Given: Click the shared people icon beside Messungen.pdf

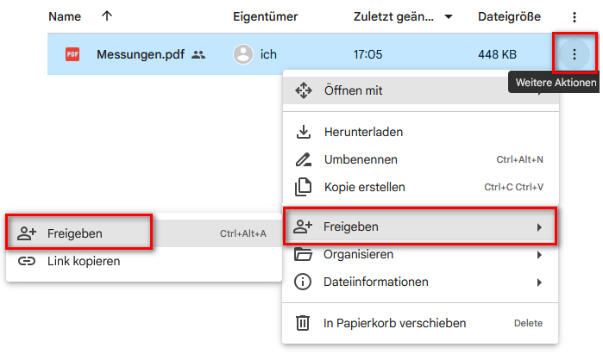Looking at the screenshot, I should pos(198,54).
